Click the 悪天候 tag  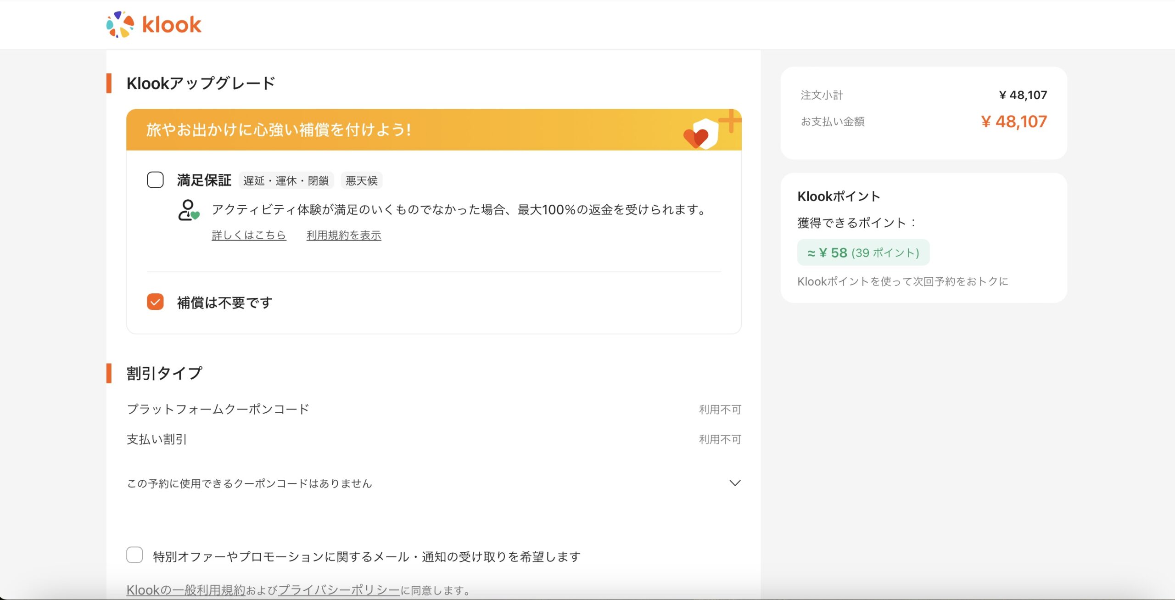click(x=362, y=181)
